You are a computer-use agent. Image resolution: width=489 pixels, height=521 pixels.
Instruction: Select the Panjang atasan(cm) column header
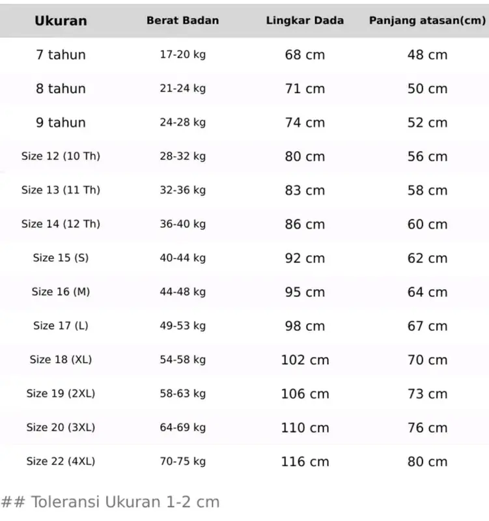pos(428,21)
